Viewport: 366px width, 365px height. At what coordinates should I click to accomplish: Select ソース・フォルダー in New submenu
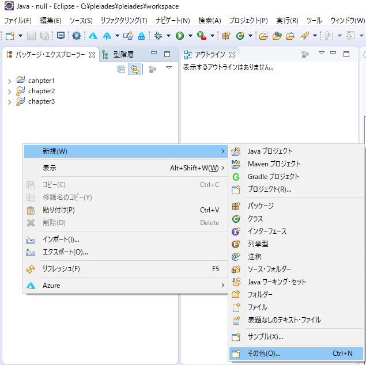(x=296, y=269)
